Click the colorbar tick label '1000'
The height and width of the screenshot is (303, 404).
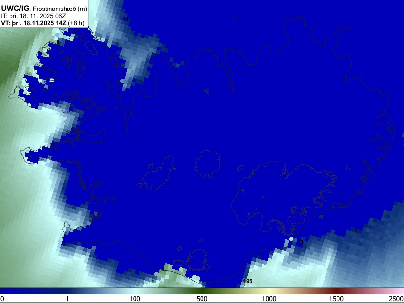(x=269, y=299)
